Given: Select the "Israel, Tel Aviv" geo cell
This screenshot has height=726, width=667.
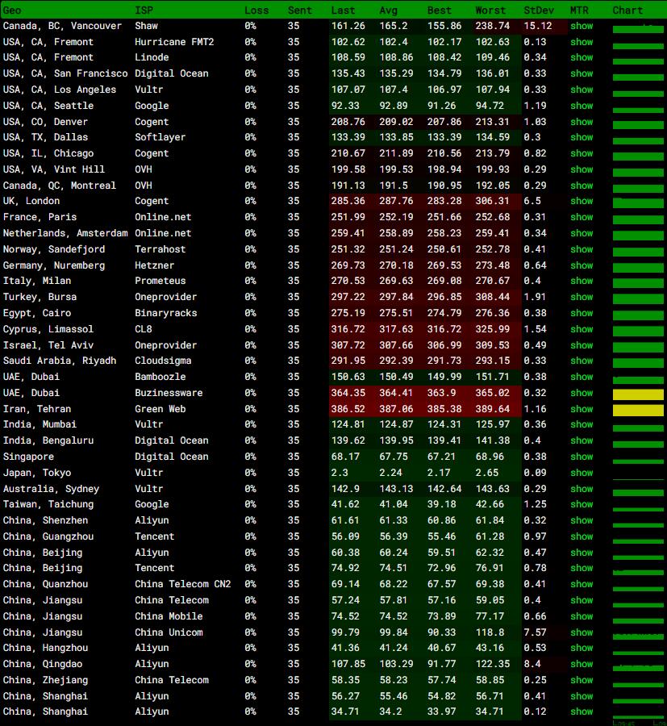Looking at the screenshot, I should (48, 345).
